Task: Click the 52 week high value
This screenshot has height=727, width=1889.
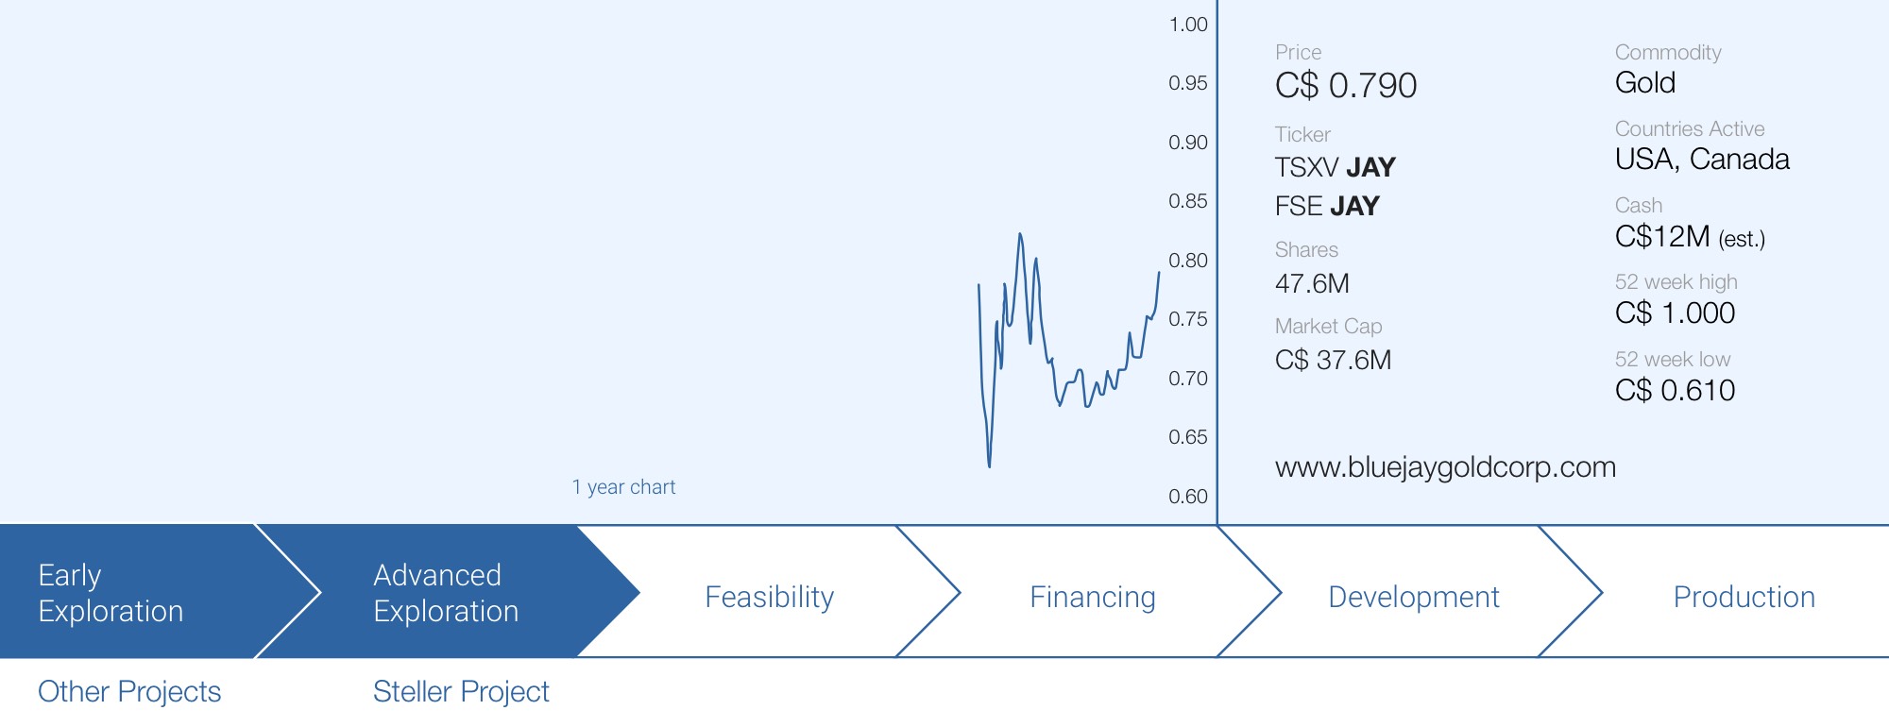Action: click(x=1675, y=313)
